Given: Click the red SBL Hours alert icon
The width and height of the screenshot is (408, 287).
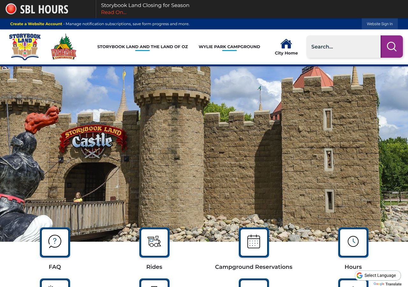Looking at the screenshot, I should pyautogui.click(x=11, y=9).
